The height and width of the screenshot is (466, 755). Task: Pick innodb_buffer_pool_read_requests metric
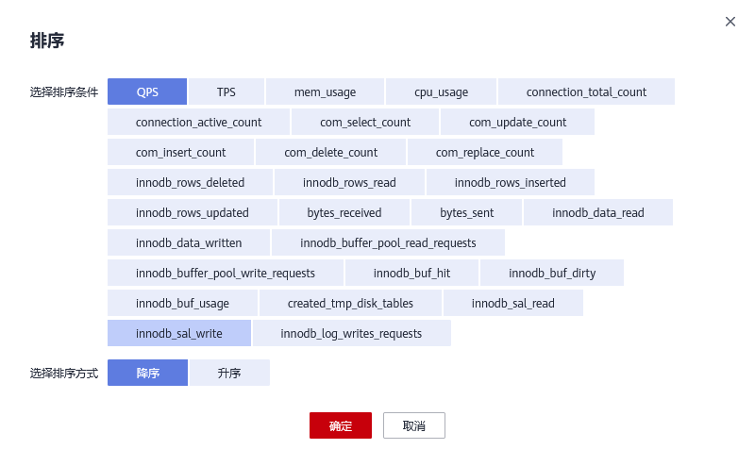tap(388, 242)
